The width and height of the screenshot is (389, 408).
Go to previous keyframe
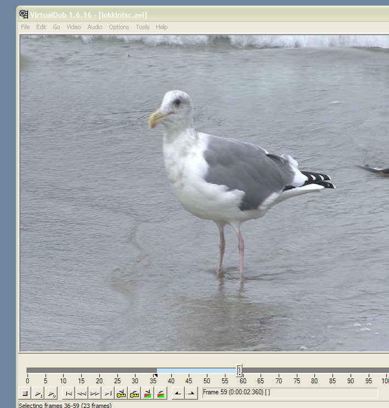pyautogui.click(x=121, y=393)
